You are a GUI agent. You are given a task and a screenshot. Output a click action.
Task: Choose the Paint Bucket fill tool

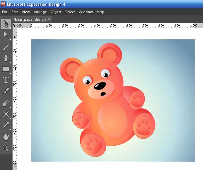pyautogui.click(x=6, y=103)
